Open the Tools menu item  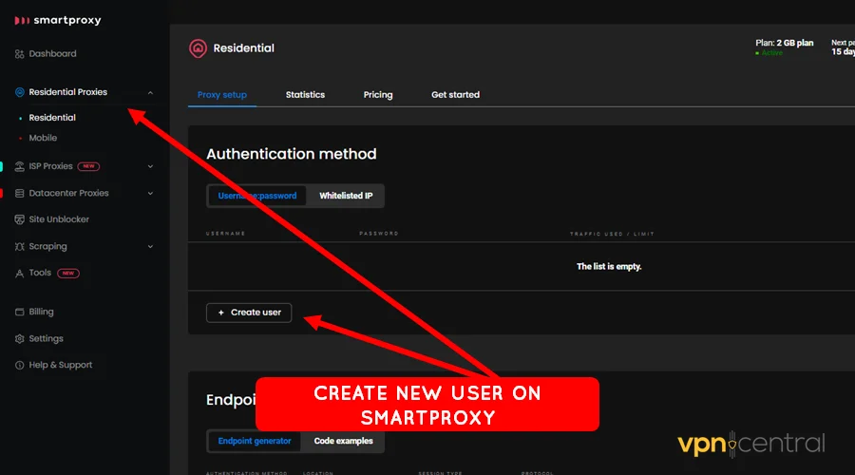pyautogui.click(x=40, y=273)
